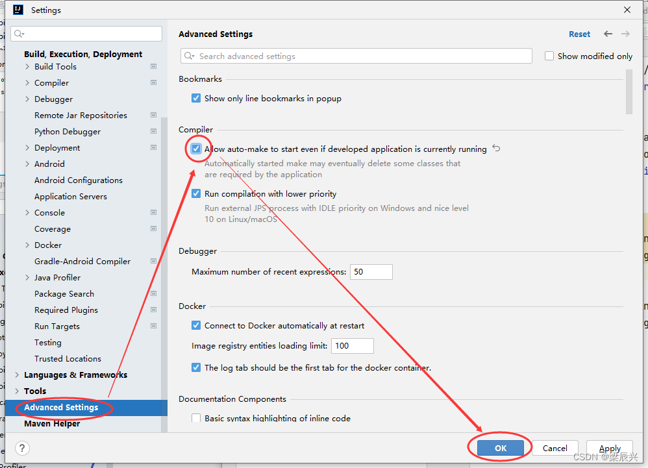Expand the Console tree node
The image size is (648, 468).
tap(27, 212)
